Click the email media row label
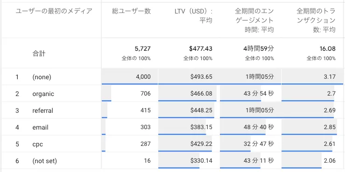 click(x=40, y=127)
